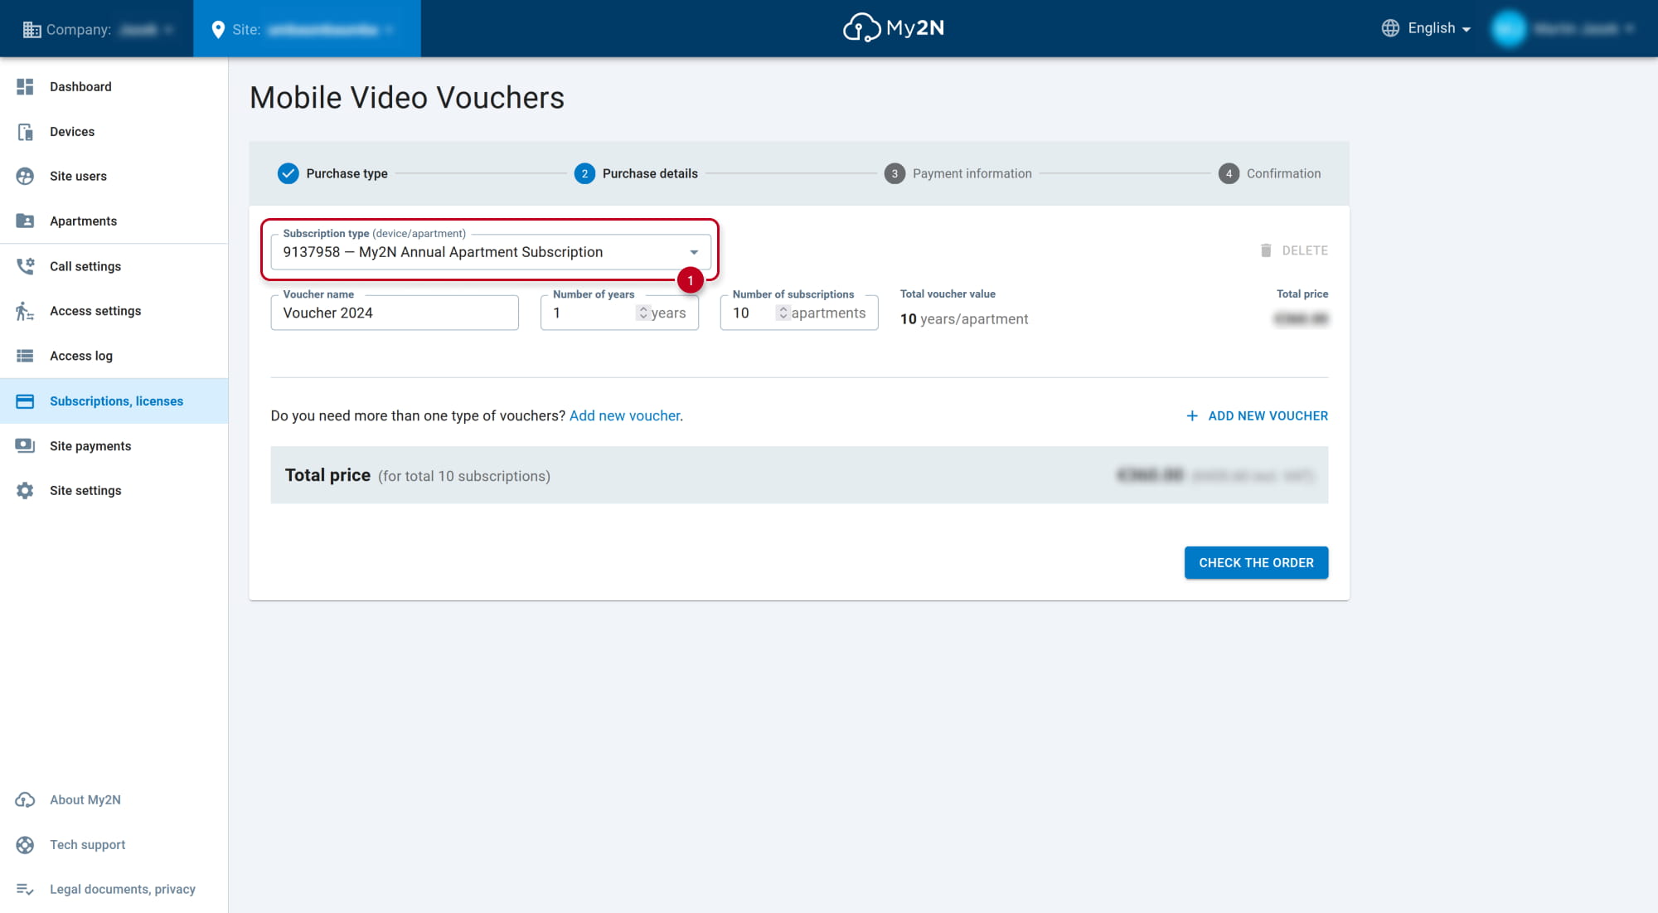The height and width of the screenshot is (913, 1658).
Task: Click the Company building icon
Action: 32,29
